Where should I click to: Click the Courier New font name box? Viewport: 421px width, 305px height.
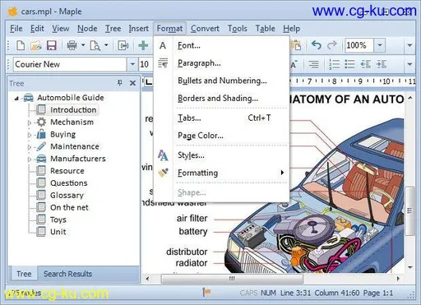[x=70, y=64]
